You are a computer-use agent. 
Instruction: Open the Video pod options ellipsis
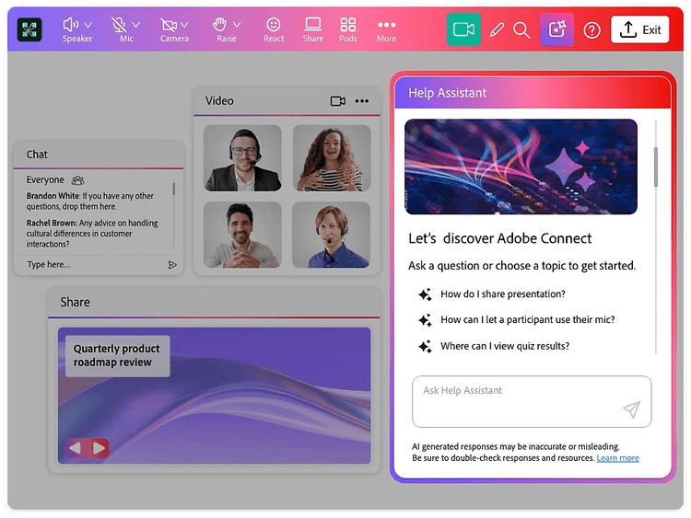[x=362, y=101]
